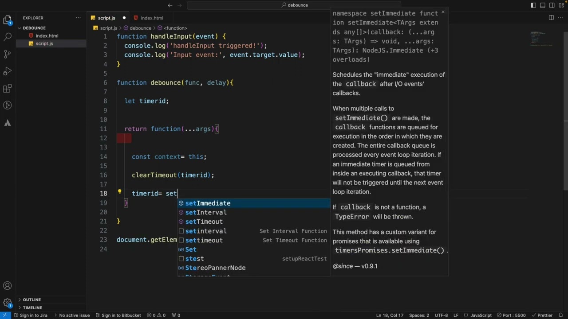Toggle the secondary side bar
The width and height of the screenshot is (568, 319).
pyautogui.click(x=552, y=5)
